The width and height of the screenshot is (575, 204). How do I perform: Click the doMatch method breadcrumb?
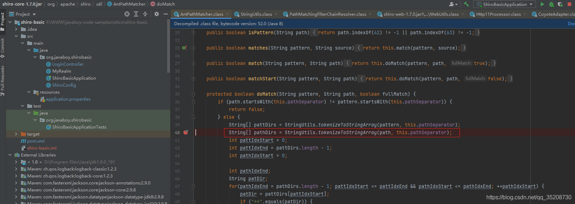coord(163,4)
